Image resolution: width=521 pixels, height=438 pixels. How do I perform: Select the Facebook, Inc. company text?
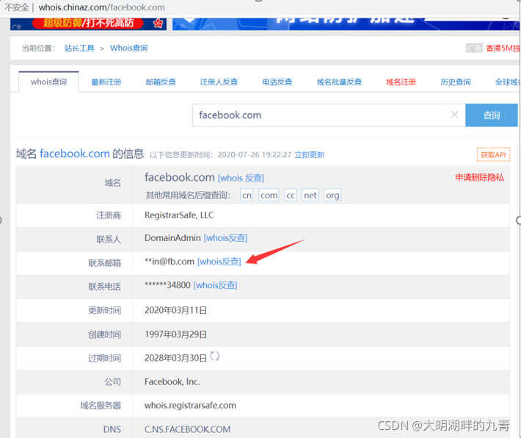(x=172, y=381)
